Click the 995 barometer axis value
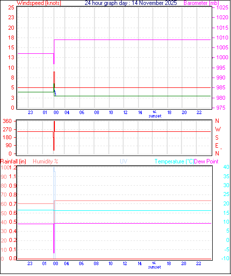231x276 pixels. point(221,68)
